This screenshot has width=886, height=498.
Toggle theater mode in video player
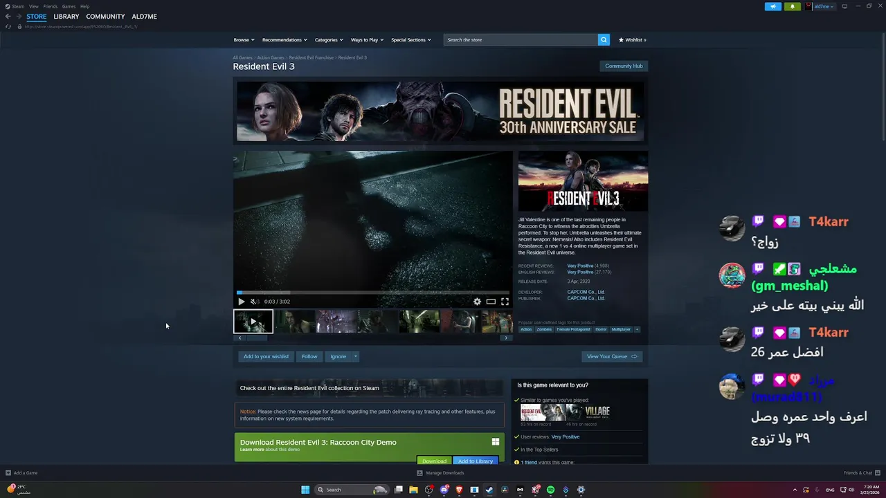click(x=491, y=302)
